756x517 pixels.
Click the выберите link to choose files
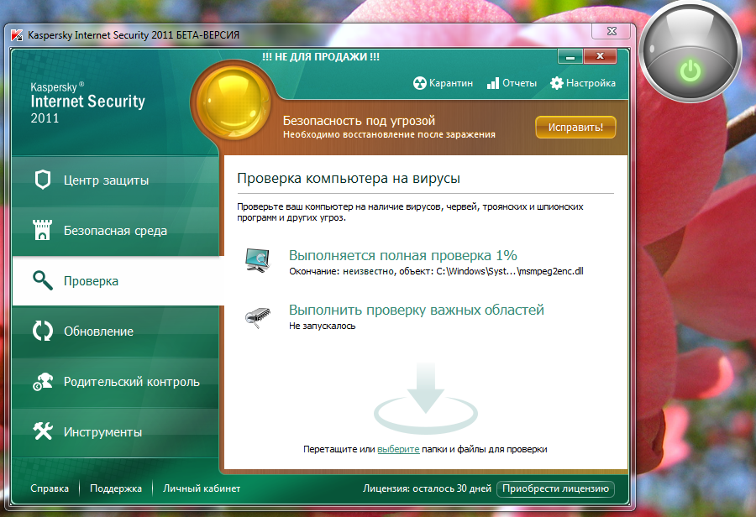pyautogui.click(x=398, y=449)
